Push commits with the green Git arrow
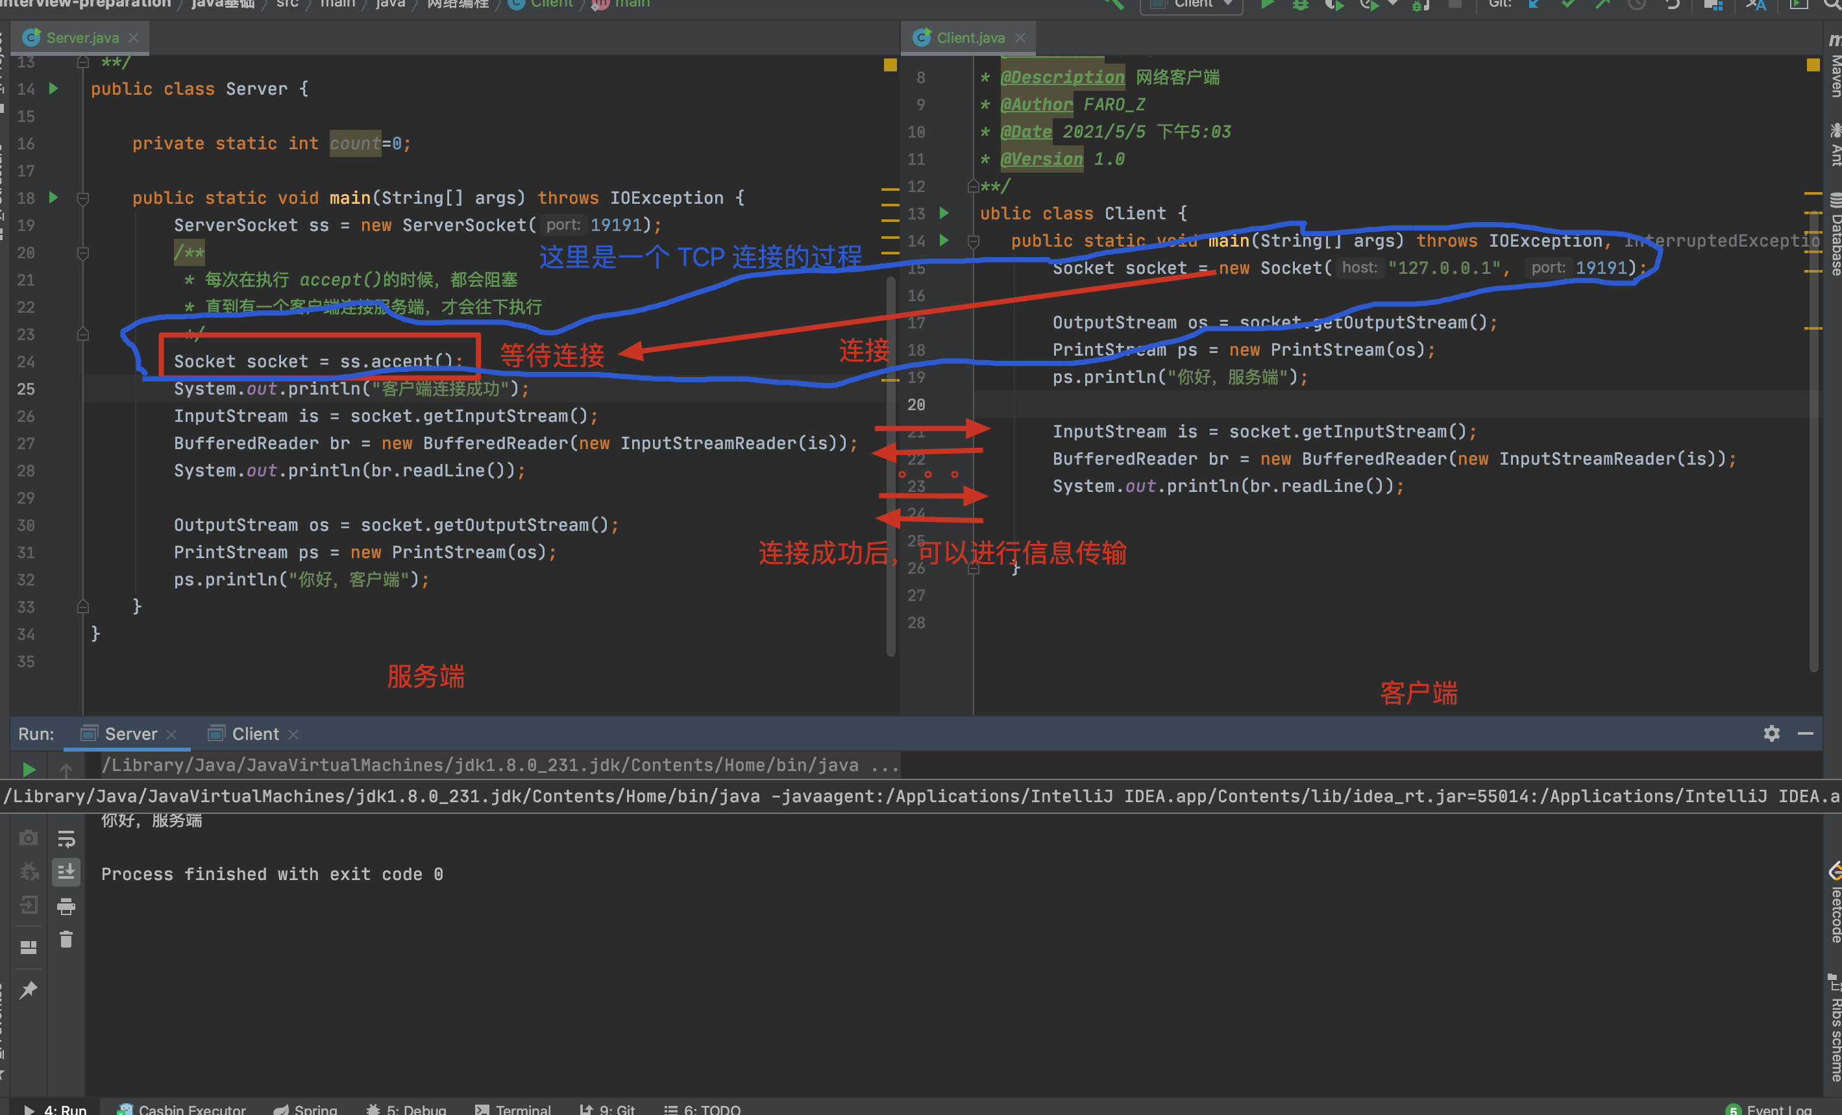1842x1115 pixels. (x=1602, y=4)
